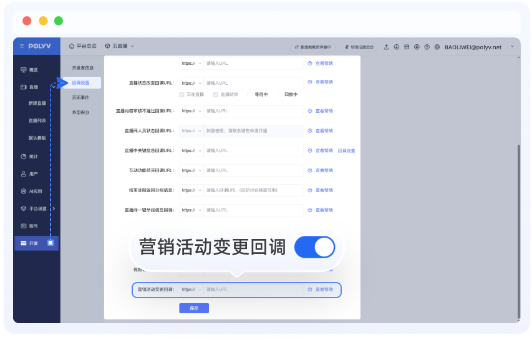Viewport: 532px width, 340px height.
Task: Select 页面事件 in the developer submenu
Action: tap(81, 97)
